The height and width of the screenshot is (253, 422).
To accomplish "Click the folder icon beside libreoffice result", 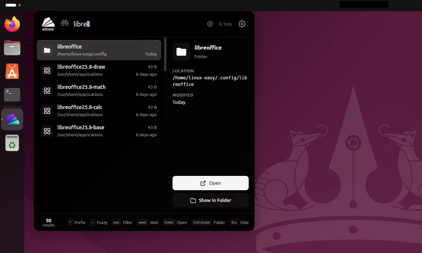I will (47, 50).
